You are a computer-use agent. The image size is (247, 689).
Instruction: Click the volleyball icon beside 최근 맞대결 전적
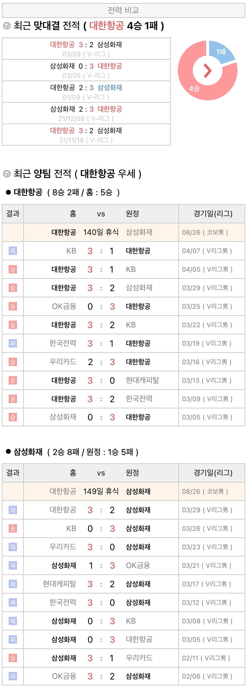(7, 26)
